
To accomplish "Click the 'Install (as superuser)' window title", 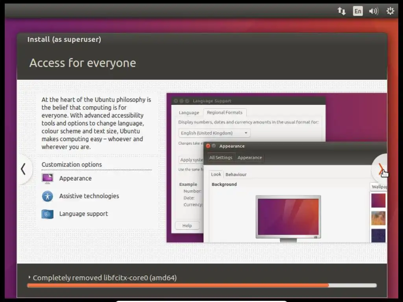I will click(x=64, y=40).
